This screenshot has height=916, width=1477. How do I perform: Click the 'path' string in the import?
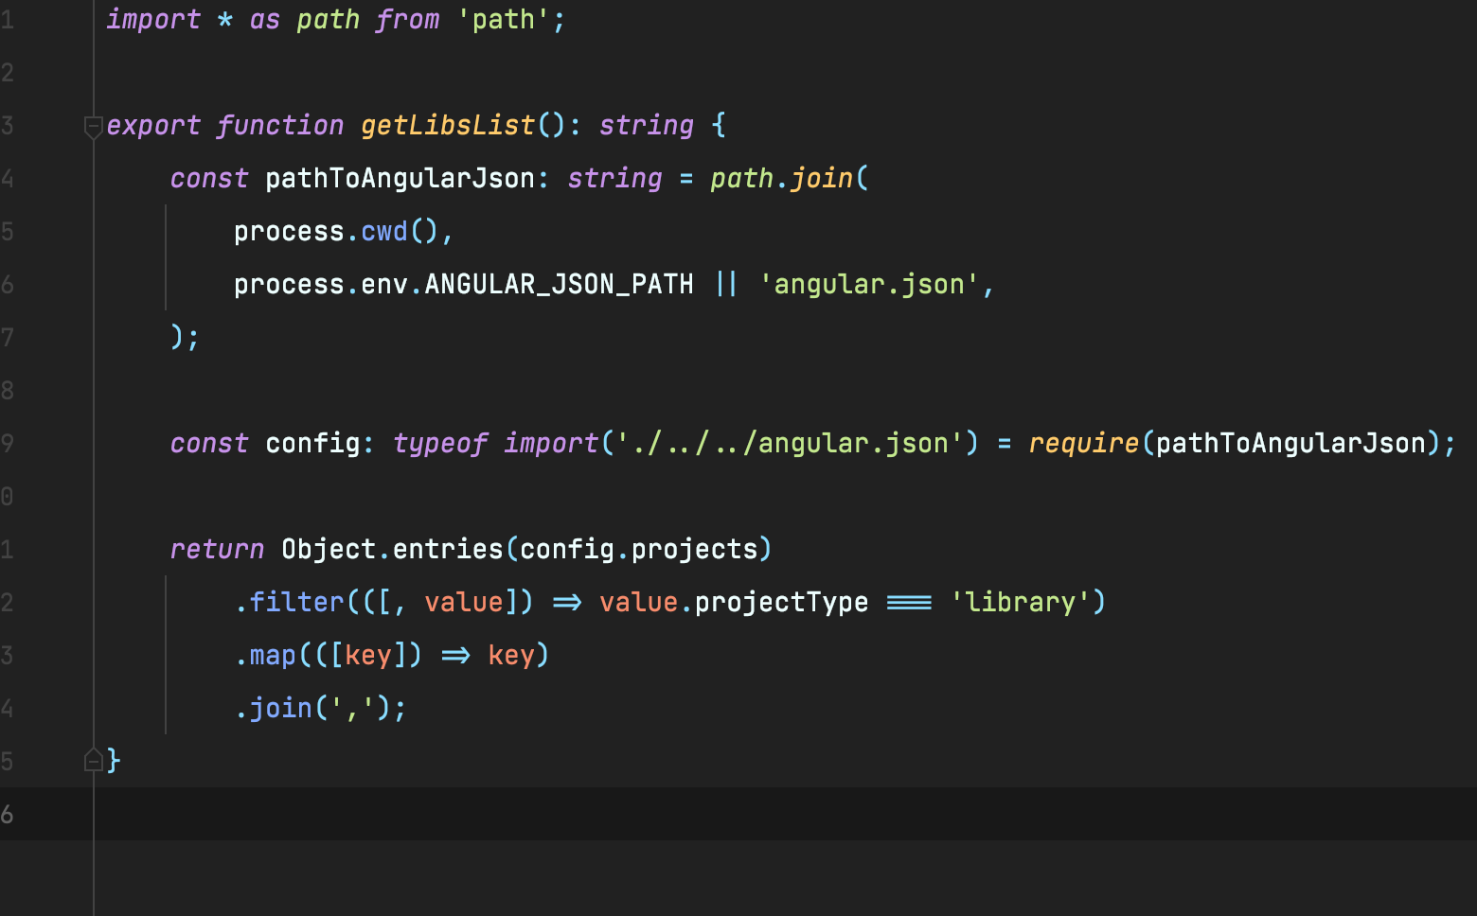[504, 20]
